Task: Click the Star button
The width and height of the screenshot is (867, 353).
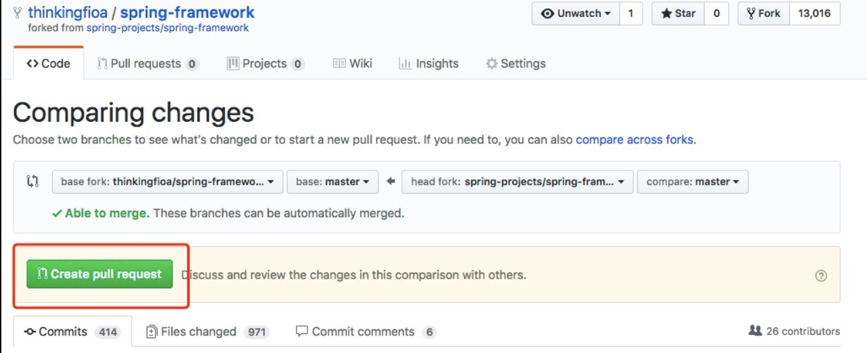Action: pyautogui.click(x=678, y=14)
